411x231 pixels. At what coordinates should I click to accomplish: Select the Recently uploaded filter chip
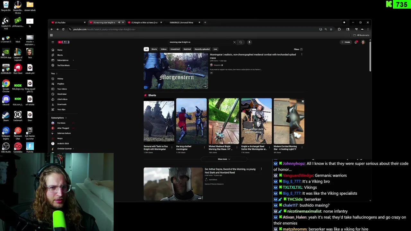(x=202, y=49)
